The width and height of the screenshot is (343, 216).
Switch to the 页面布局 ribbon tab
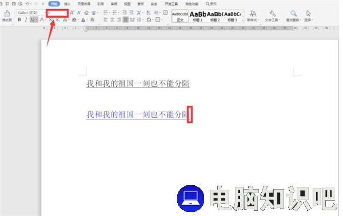84,4
